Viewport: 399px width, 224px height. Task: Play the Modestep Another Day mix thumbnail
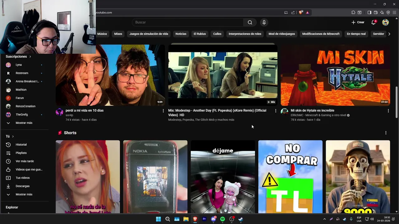(x=223, y=75)
